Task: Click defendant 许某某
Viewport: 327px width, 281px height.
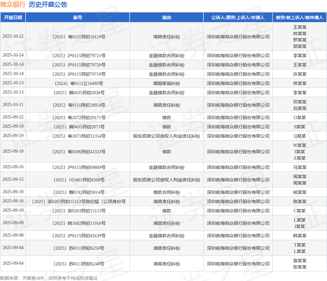Action: tap(300, 74)
